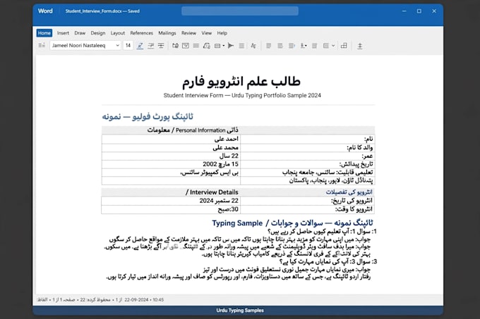Click the styles list icon left of font box
Image resolution: width=480 pixels, height=319 pixels.
[x=42, y=46]
